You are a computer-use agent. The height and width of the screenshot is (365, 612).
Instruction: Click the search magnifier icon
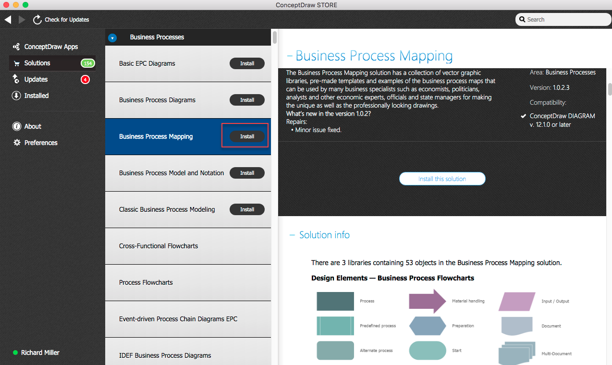[x=522, y=20]
